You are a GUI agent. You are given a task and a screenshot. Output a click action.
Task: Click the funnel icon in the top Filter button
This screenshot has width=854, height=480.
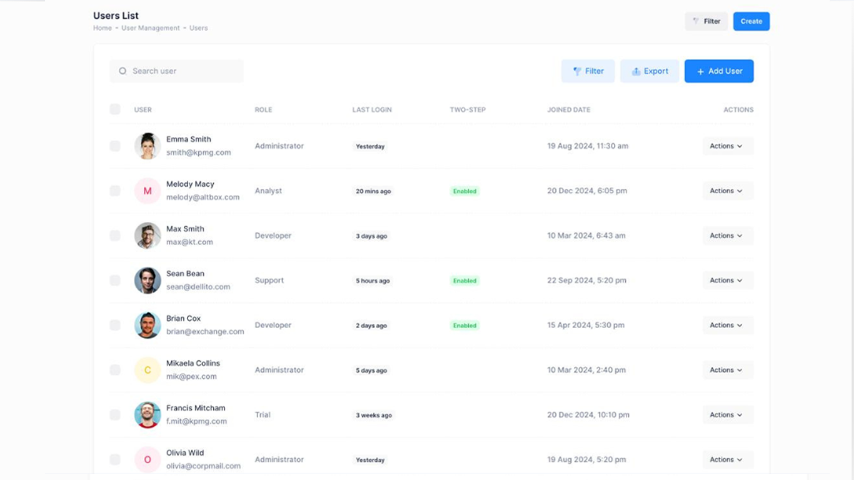click(x=696, y=21)
